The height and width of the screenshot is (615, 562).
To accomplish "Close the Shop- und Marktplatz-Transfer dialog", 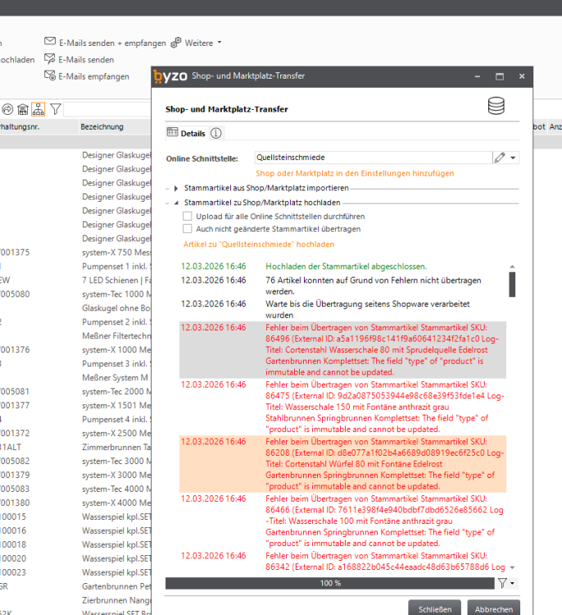I will (x=522, y=76).
